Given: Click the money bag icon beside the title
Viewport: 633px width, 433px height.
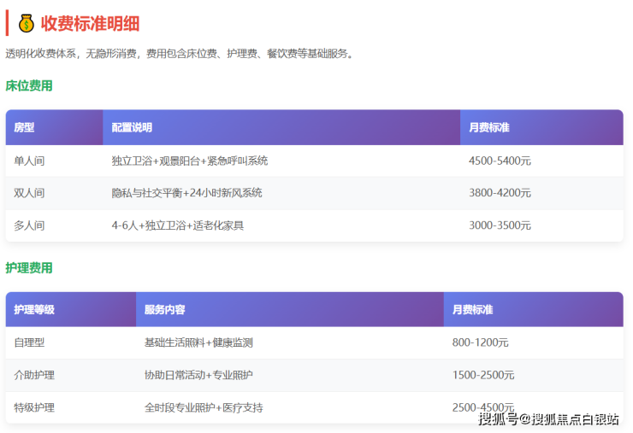Looking at the screenshot, I should [27, 23].
